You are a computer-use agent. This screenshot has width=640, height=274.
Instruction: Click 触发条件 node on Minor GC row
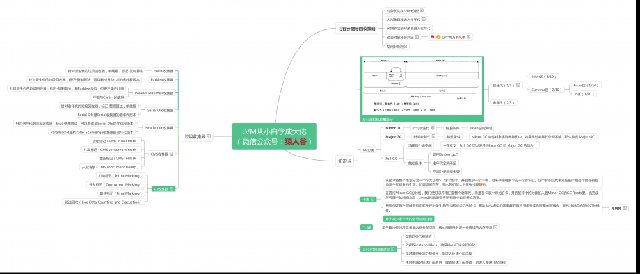pos(451,128)
